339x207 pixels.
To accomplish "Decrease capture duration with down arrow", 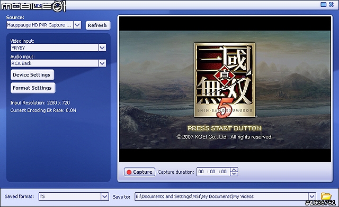I will point(234,174).
